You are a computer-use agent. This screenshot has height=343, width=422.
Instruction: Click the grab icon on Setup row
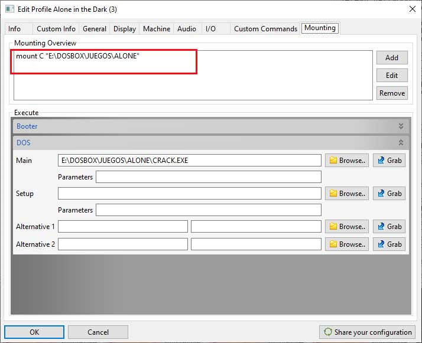pyautogui.click(x=381, y=193)
